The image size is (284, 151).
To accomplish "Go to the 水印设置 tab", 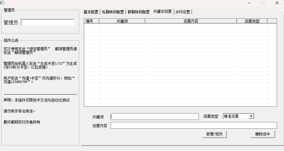I will [x=183, y=12].
